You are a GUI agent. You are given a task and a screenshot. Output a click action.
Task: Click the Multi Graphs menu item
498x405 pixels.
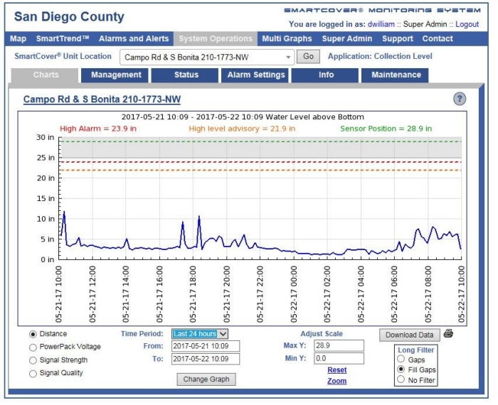pos(287,38)
